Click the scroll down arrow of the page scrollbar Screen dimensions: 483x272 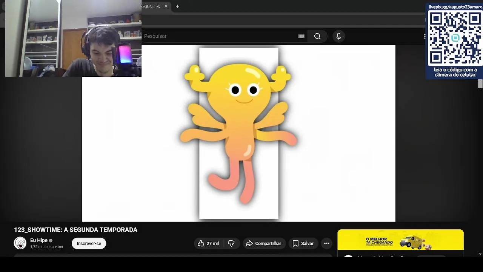[x=480, y=254]
